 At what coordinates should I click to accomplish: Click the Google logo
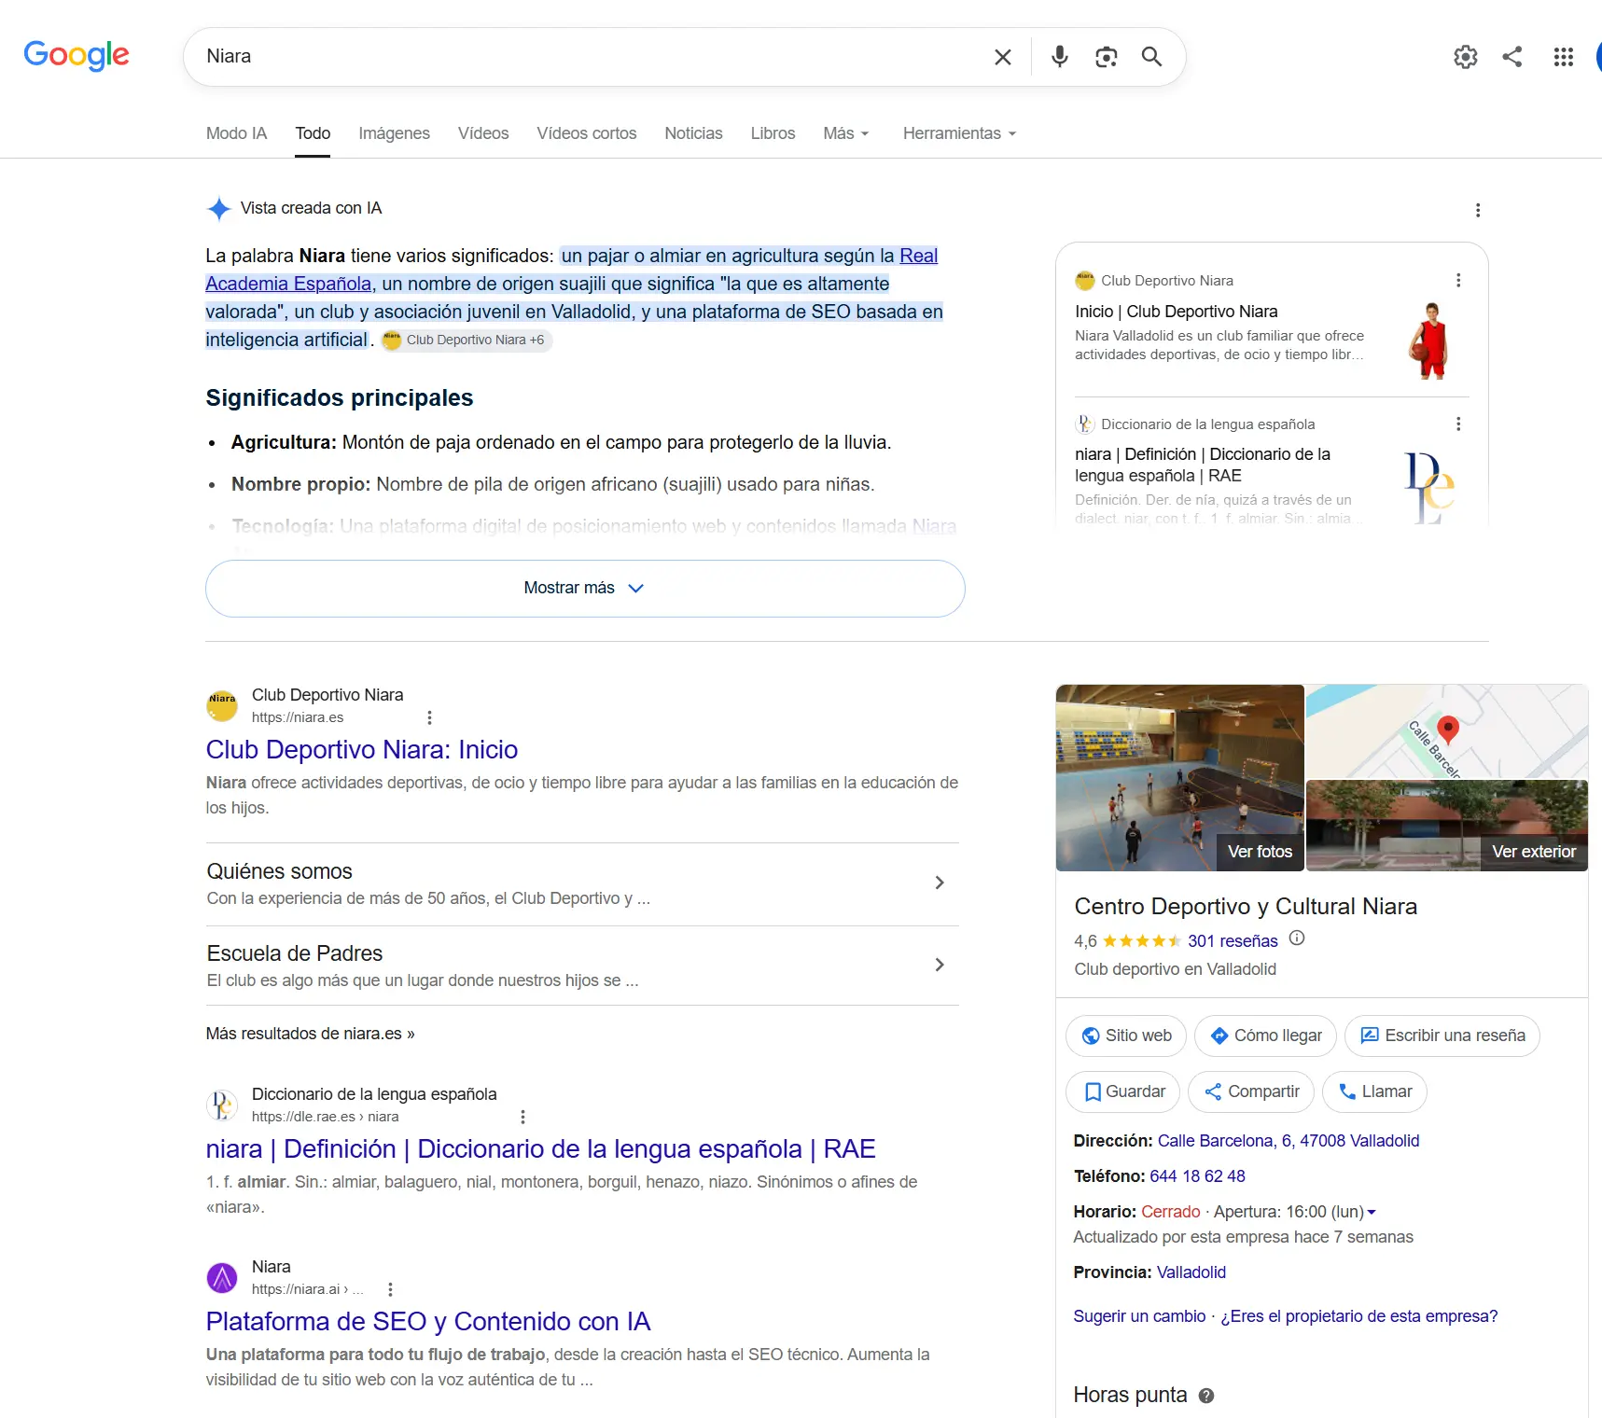pos(77,55)
